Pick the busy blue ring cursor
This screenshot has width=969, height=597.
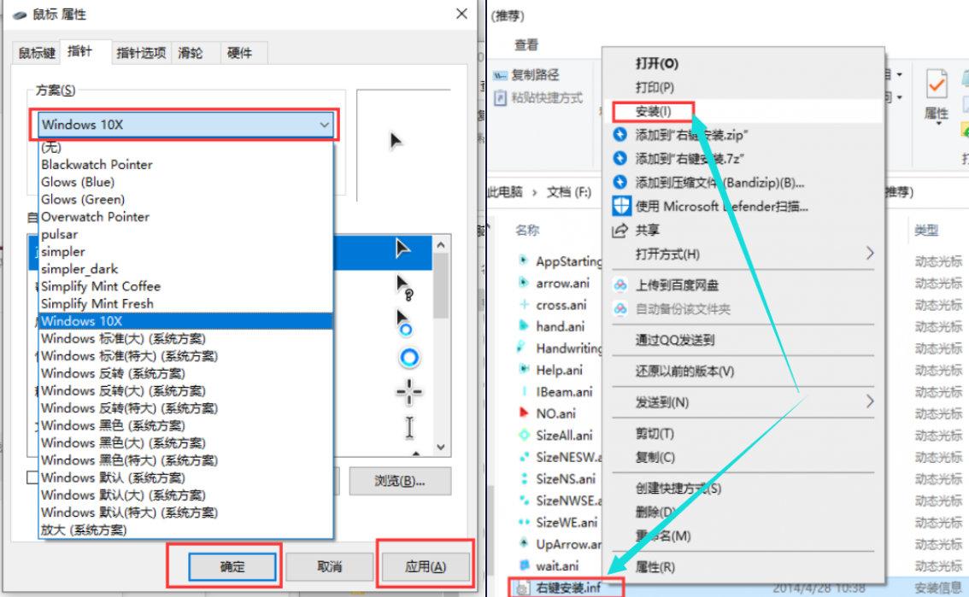[409, 357]
